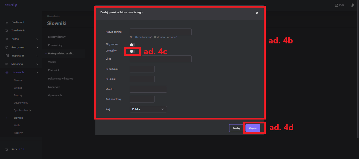Click the Raporty BI chart icon
The height and width of the screenshot is (159, 359).
[7, 56]
